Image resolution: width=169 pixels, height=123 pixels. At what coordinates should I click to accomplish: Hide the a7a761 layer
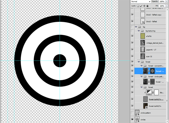(132, 36)
